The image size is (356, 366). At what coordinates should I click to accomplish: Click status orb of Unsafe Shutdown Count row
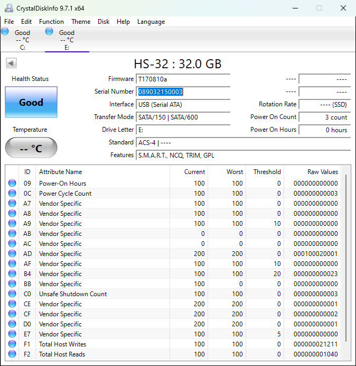pyautogui.click(x=12, y=294)
